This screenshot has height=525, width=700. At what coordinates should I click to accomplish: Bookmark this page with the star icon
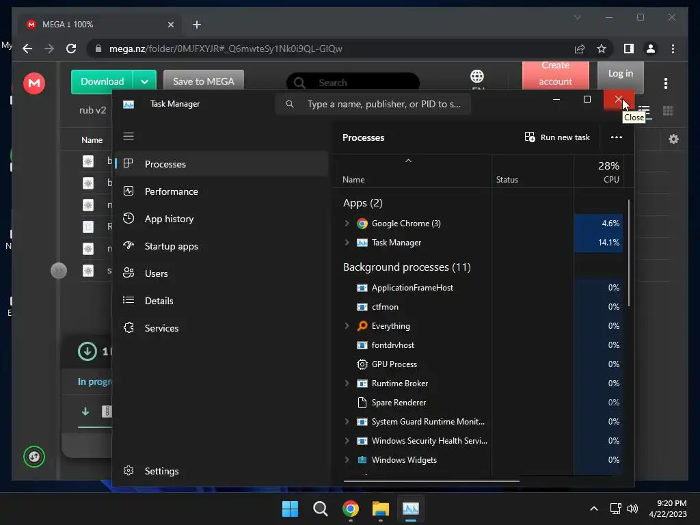pyautogui.click(x=602, y=49)
